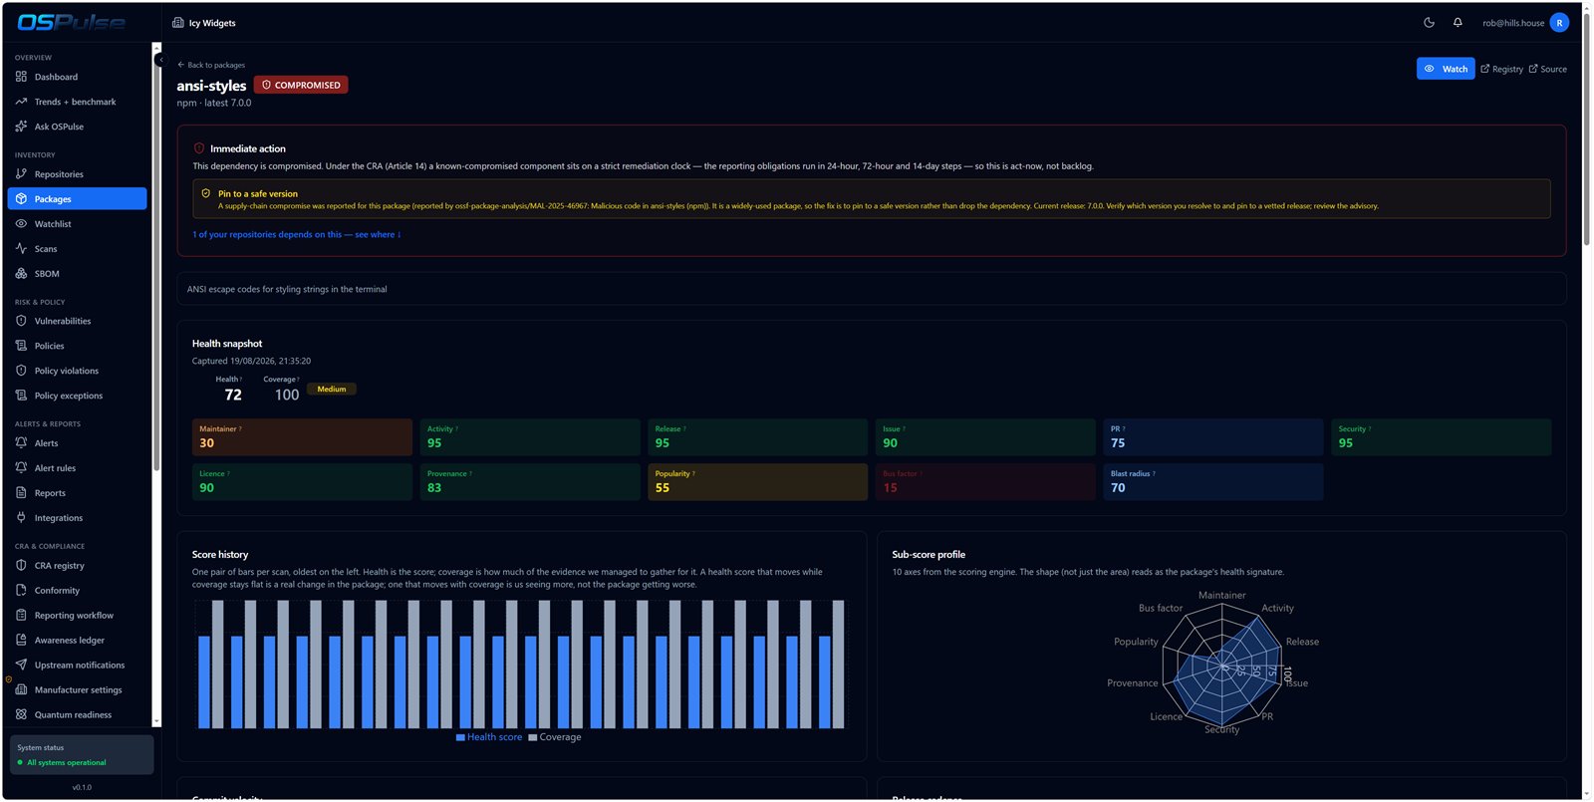1594x802 pixels.
Task: Open the Registry external link
Action: [1501, 69]
